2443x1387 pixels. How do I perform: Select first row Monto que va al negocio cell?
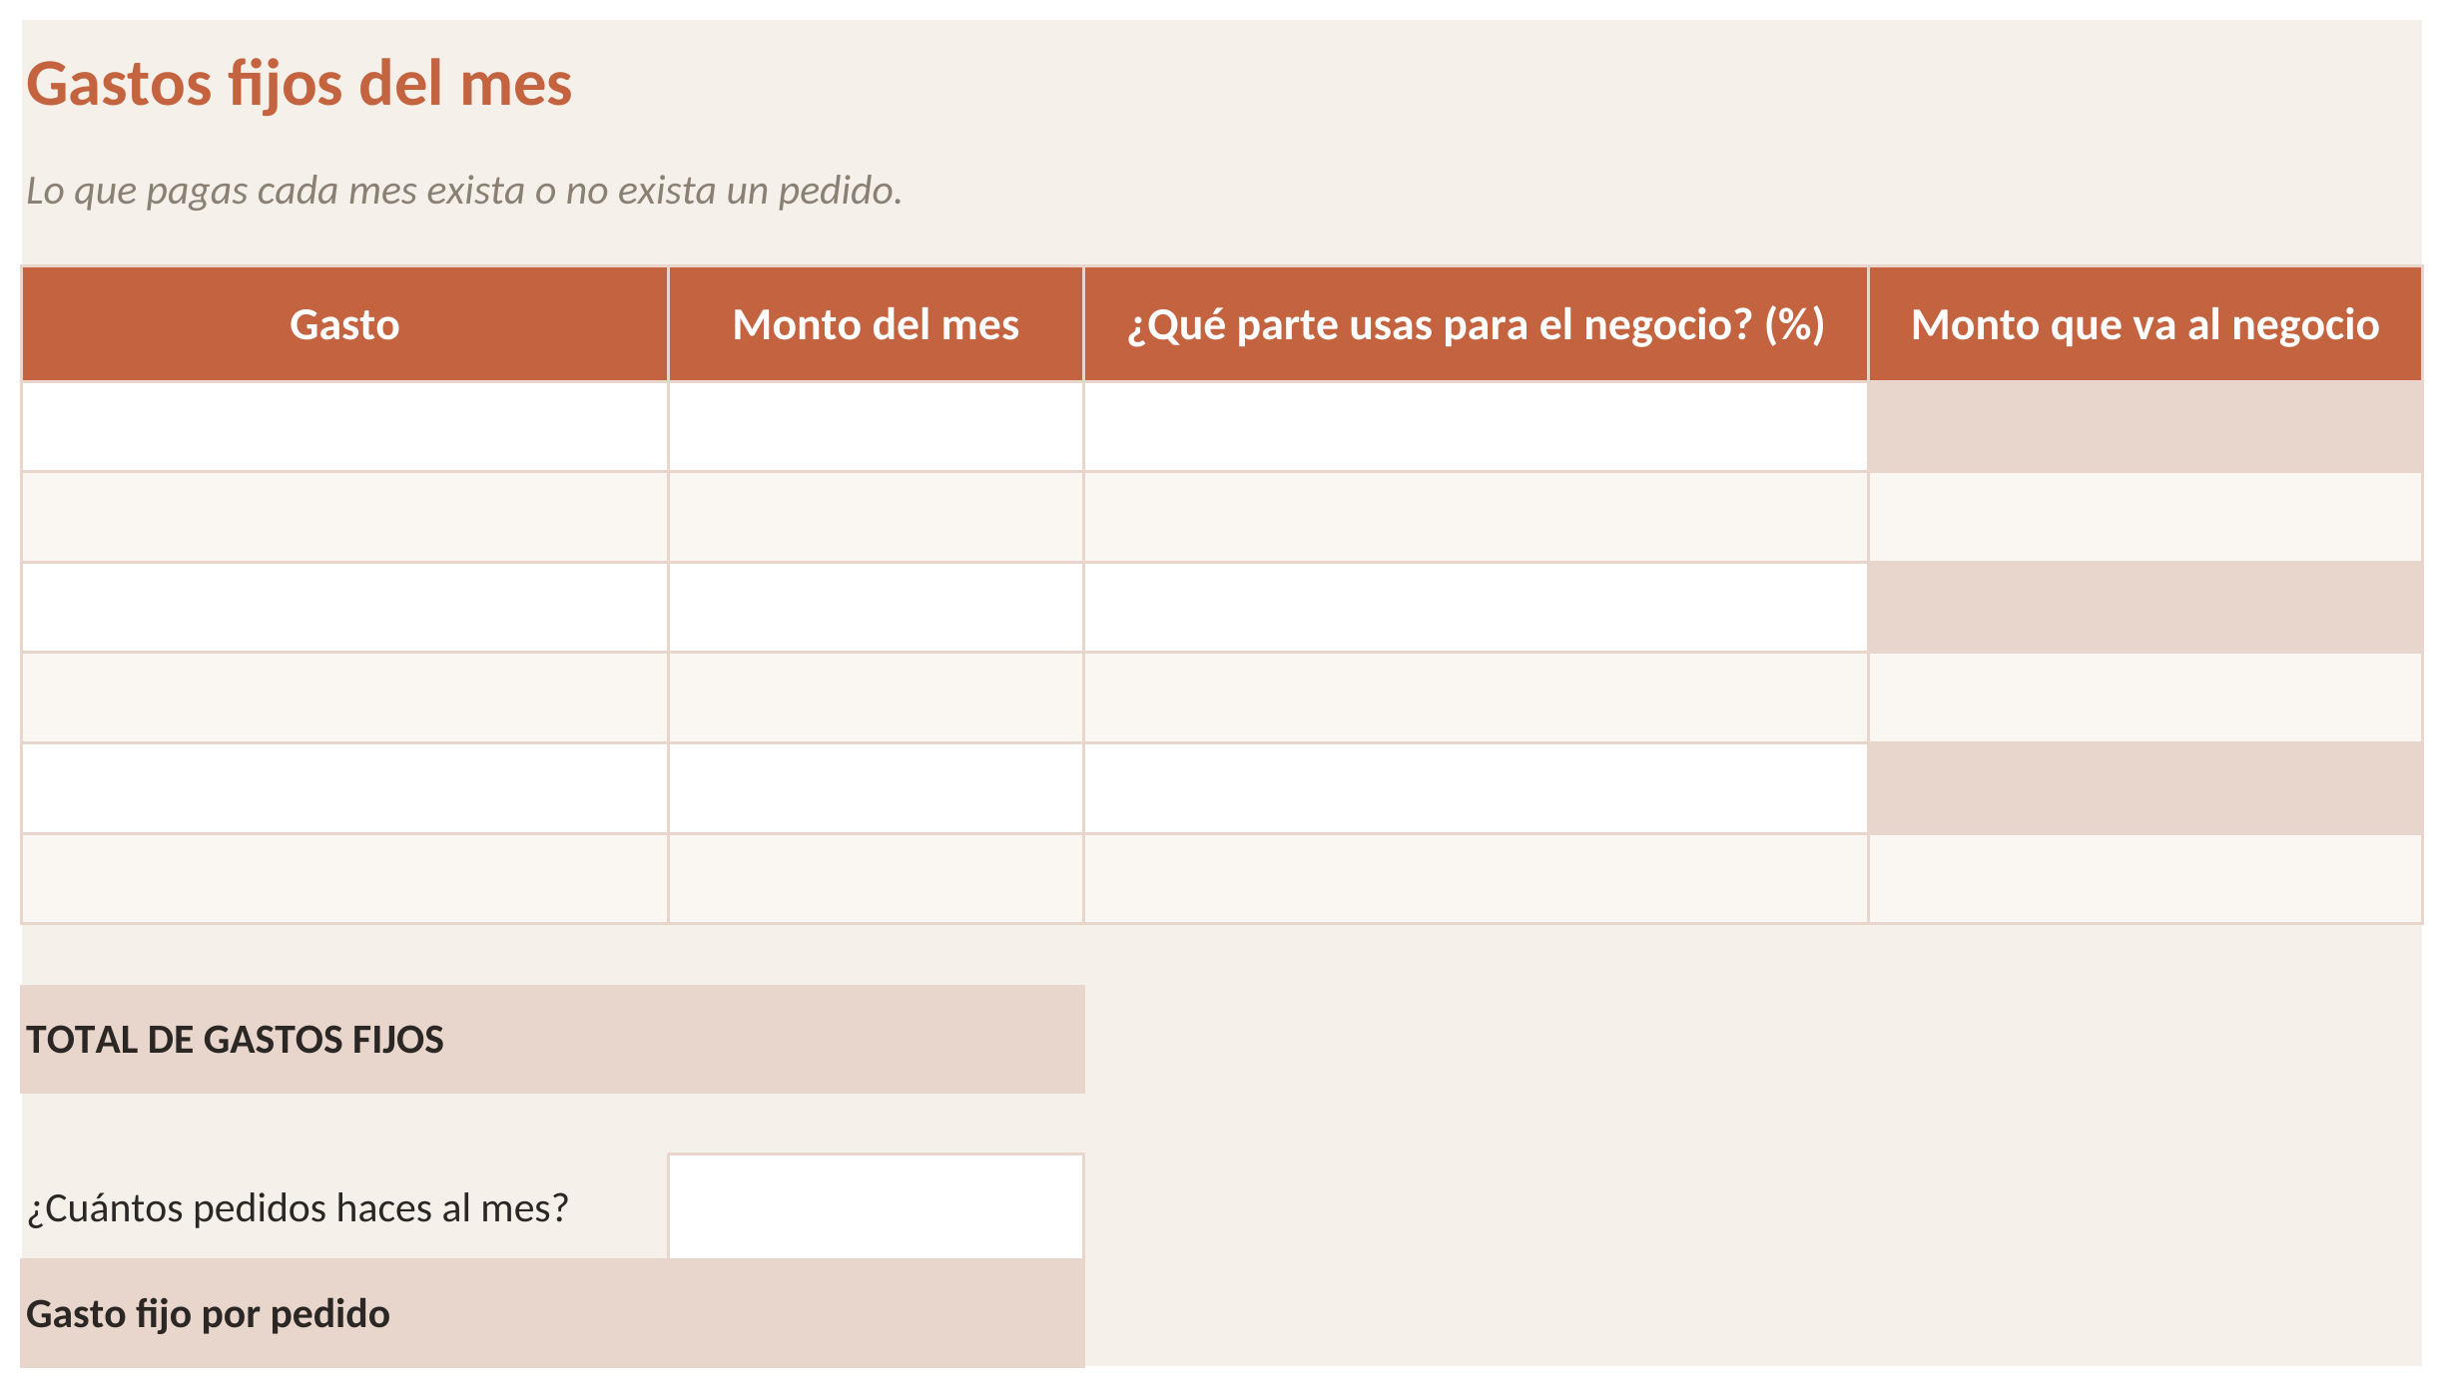click(x=2144, y=427)
